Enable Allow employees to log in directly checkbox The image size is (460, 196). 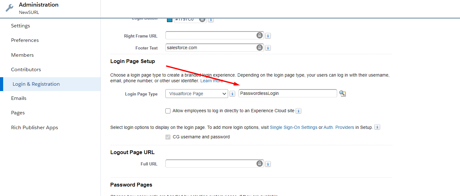point(168,111)
